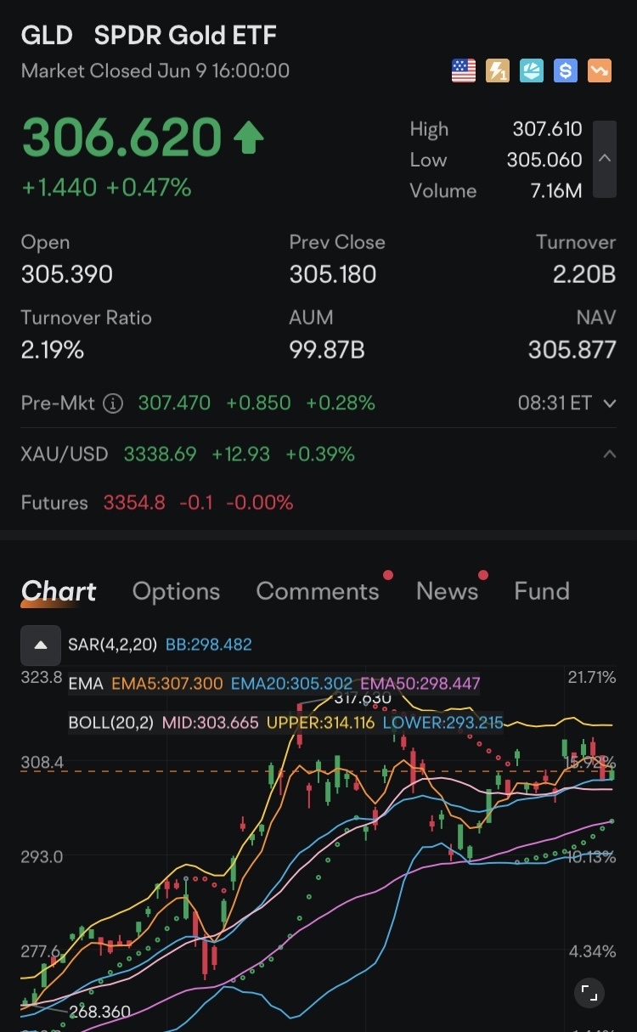Image resolution: width=637 pixels, height=1032 pixels.
Task: Tap the SPDR Gold ETF name
Action: click(x=185, y=36)
